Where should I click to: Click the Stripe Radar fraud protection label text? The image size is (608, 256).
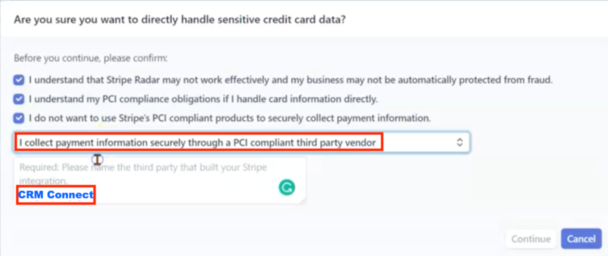pos(290,80)
